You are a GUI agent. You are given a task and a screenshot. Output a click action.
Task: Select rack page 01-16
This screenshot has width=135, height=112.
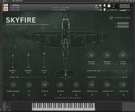106,1
